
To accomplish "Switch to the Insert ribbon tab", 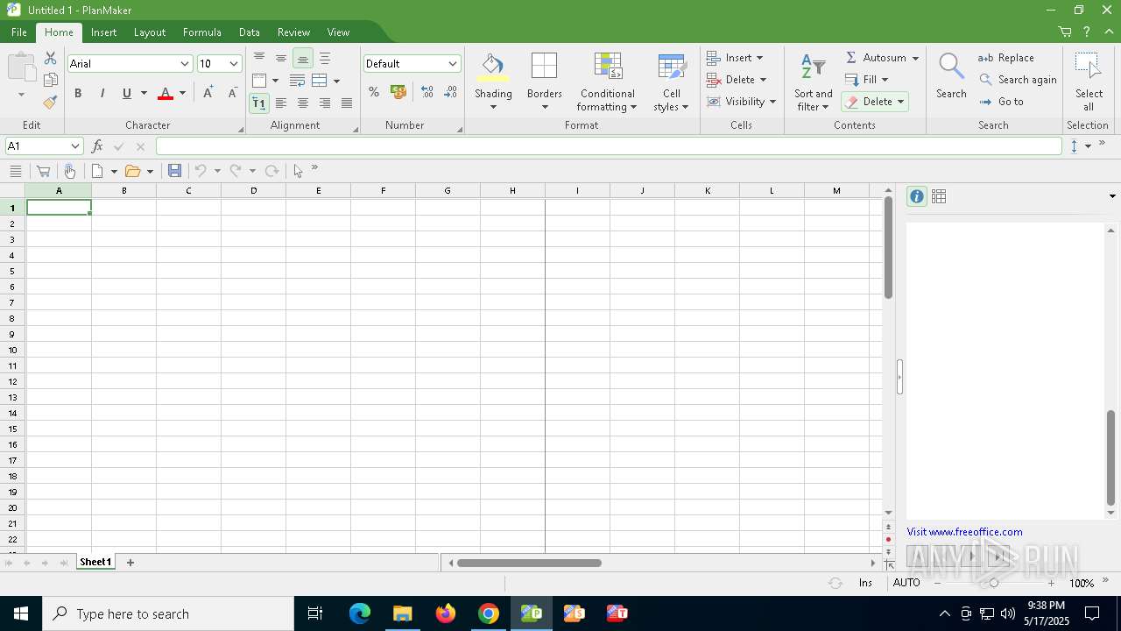I will (x=103, y=32).
